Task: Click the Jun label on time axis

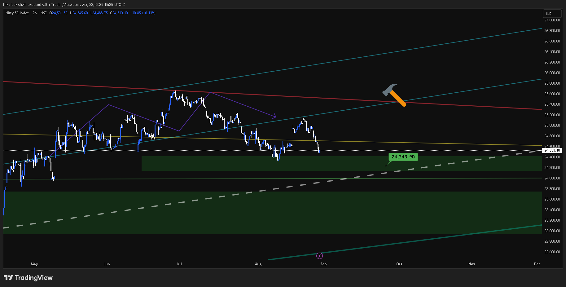Action: click(x=107, y=264)
